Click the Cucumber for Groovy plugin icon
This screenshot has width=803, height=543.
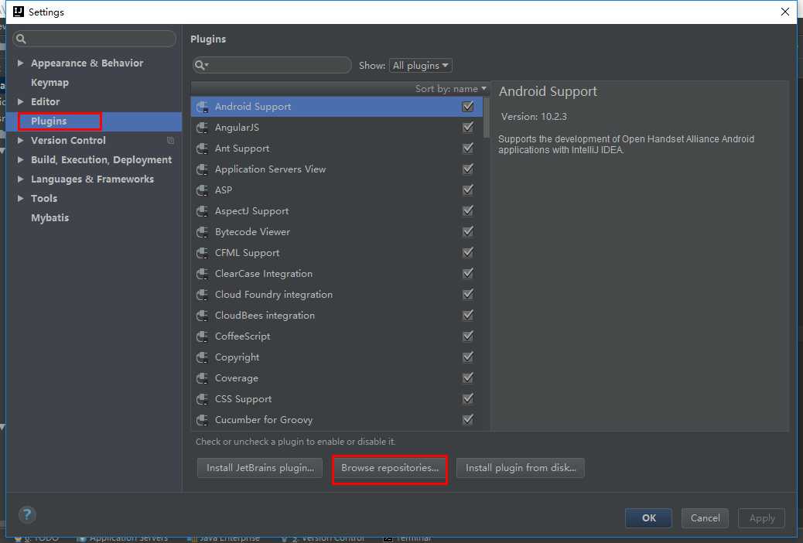coord(202,420)
